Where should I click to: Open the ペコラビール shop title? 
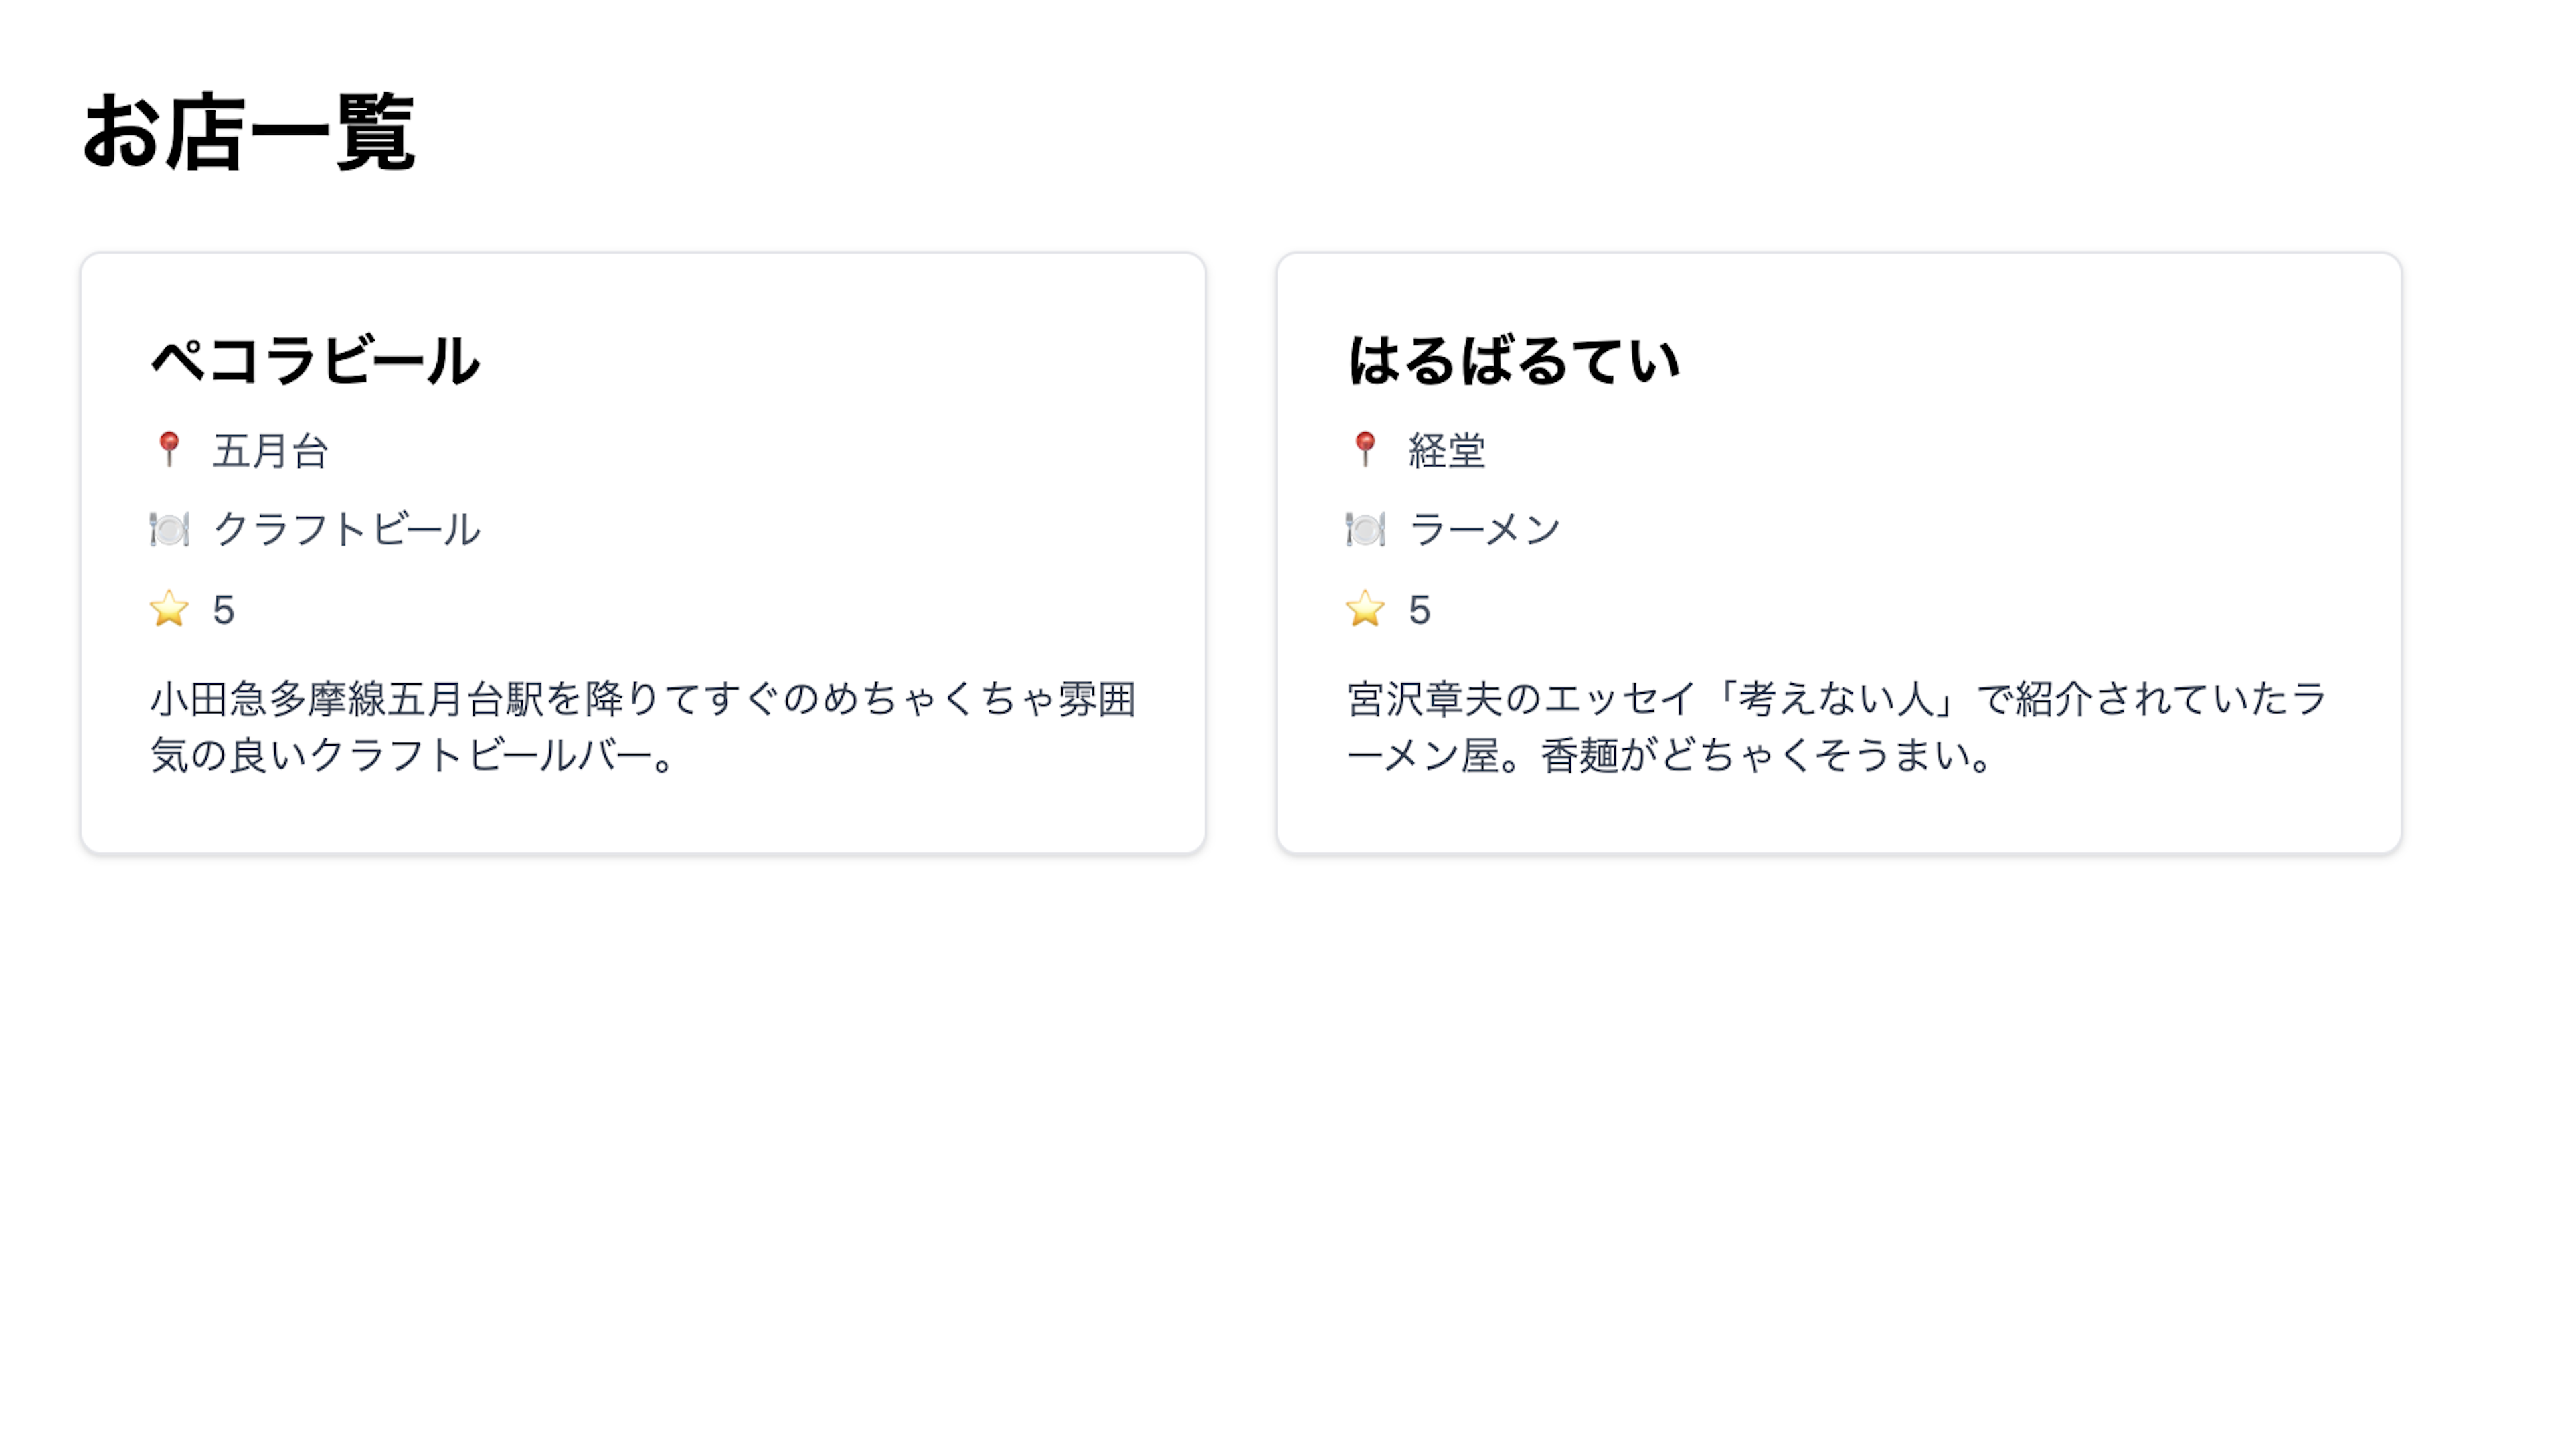click(x=315, y=361)
